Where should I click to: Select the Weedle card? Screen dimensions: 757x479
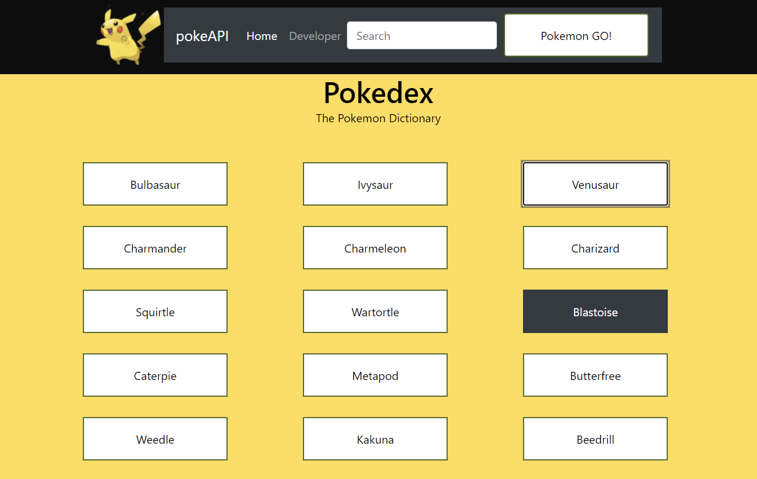155,439
